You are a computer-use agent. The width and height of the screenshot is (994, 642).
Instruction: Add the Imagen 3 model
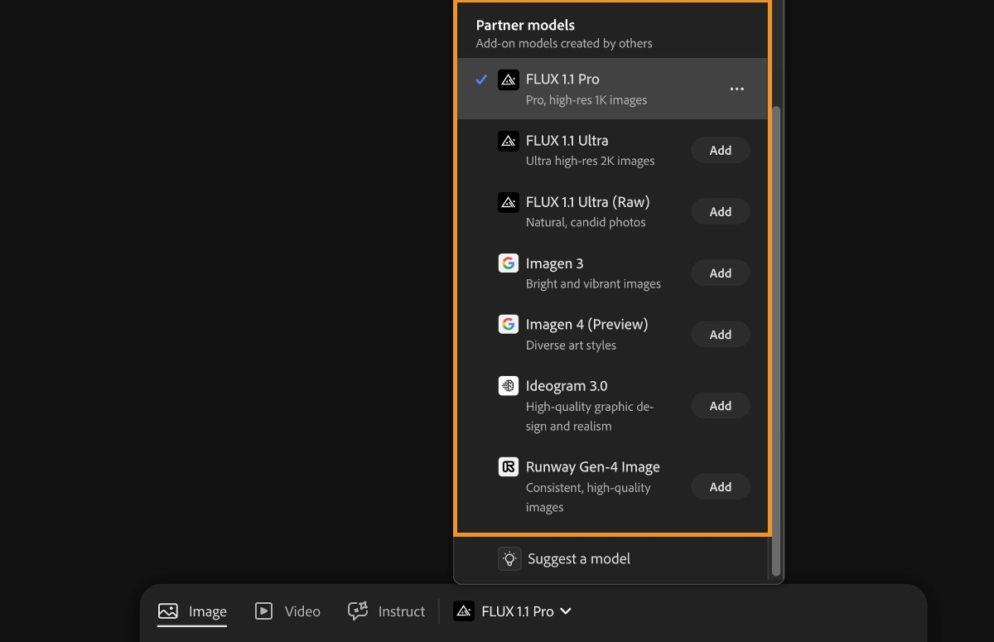pos(720,273)
